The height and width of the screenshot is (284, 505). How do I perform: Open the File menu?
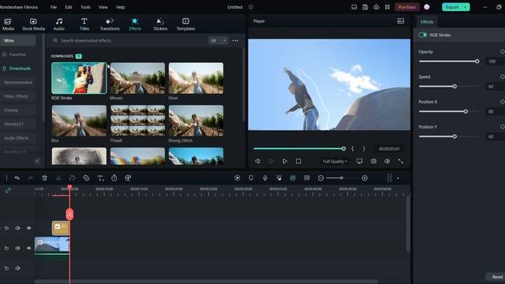54,7
